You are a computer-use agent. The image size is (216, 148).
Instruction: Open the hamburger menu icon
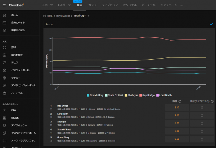[x=4, y=5]
